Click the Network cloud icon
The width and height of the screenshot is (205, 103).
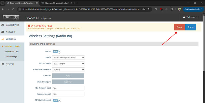click(x=3, y=32)
